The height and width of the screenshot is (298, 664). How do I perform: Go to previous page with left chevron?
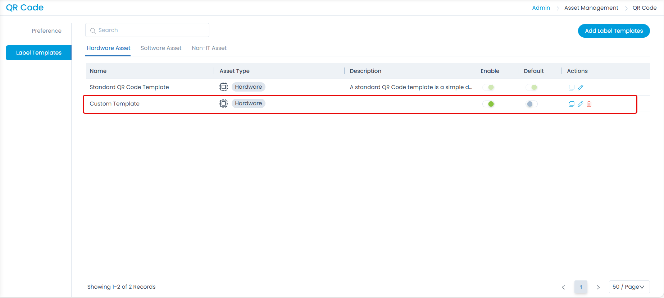[x=563, y=287]
